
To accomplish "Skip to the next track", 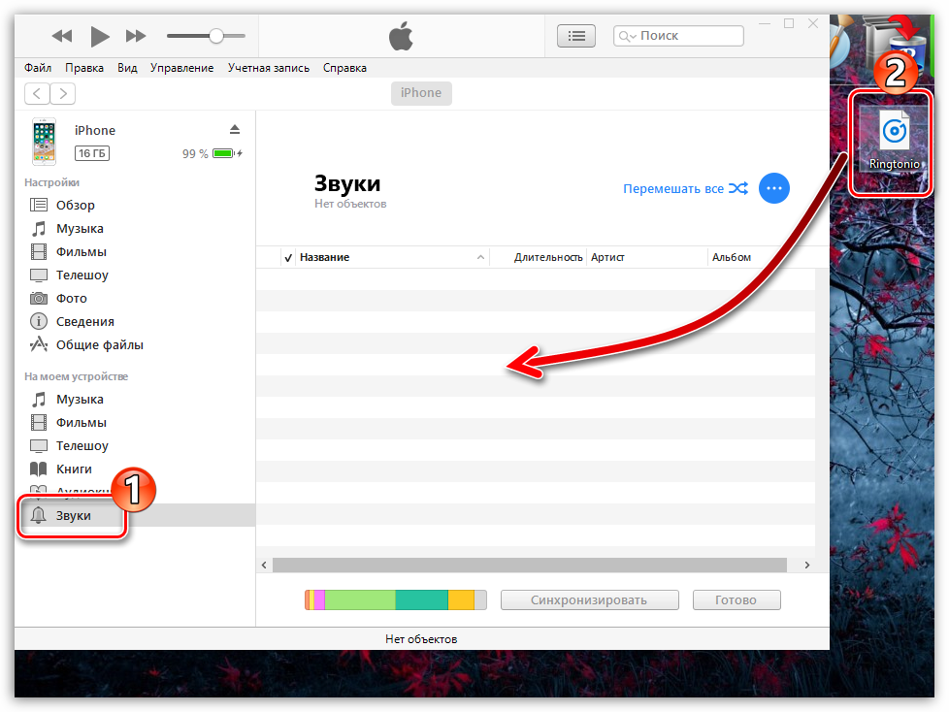I will [x=136, y=37].
